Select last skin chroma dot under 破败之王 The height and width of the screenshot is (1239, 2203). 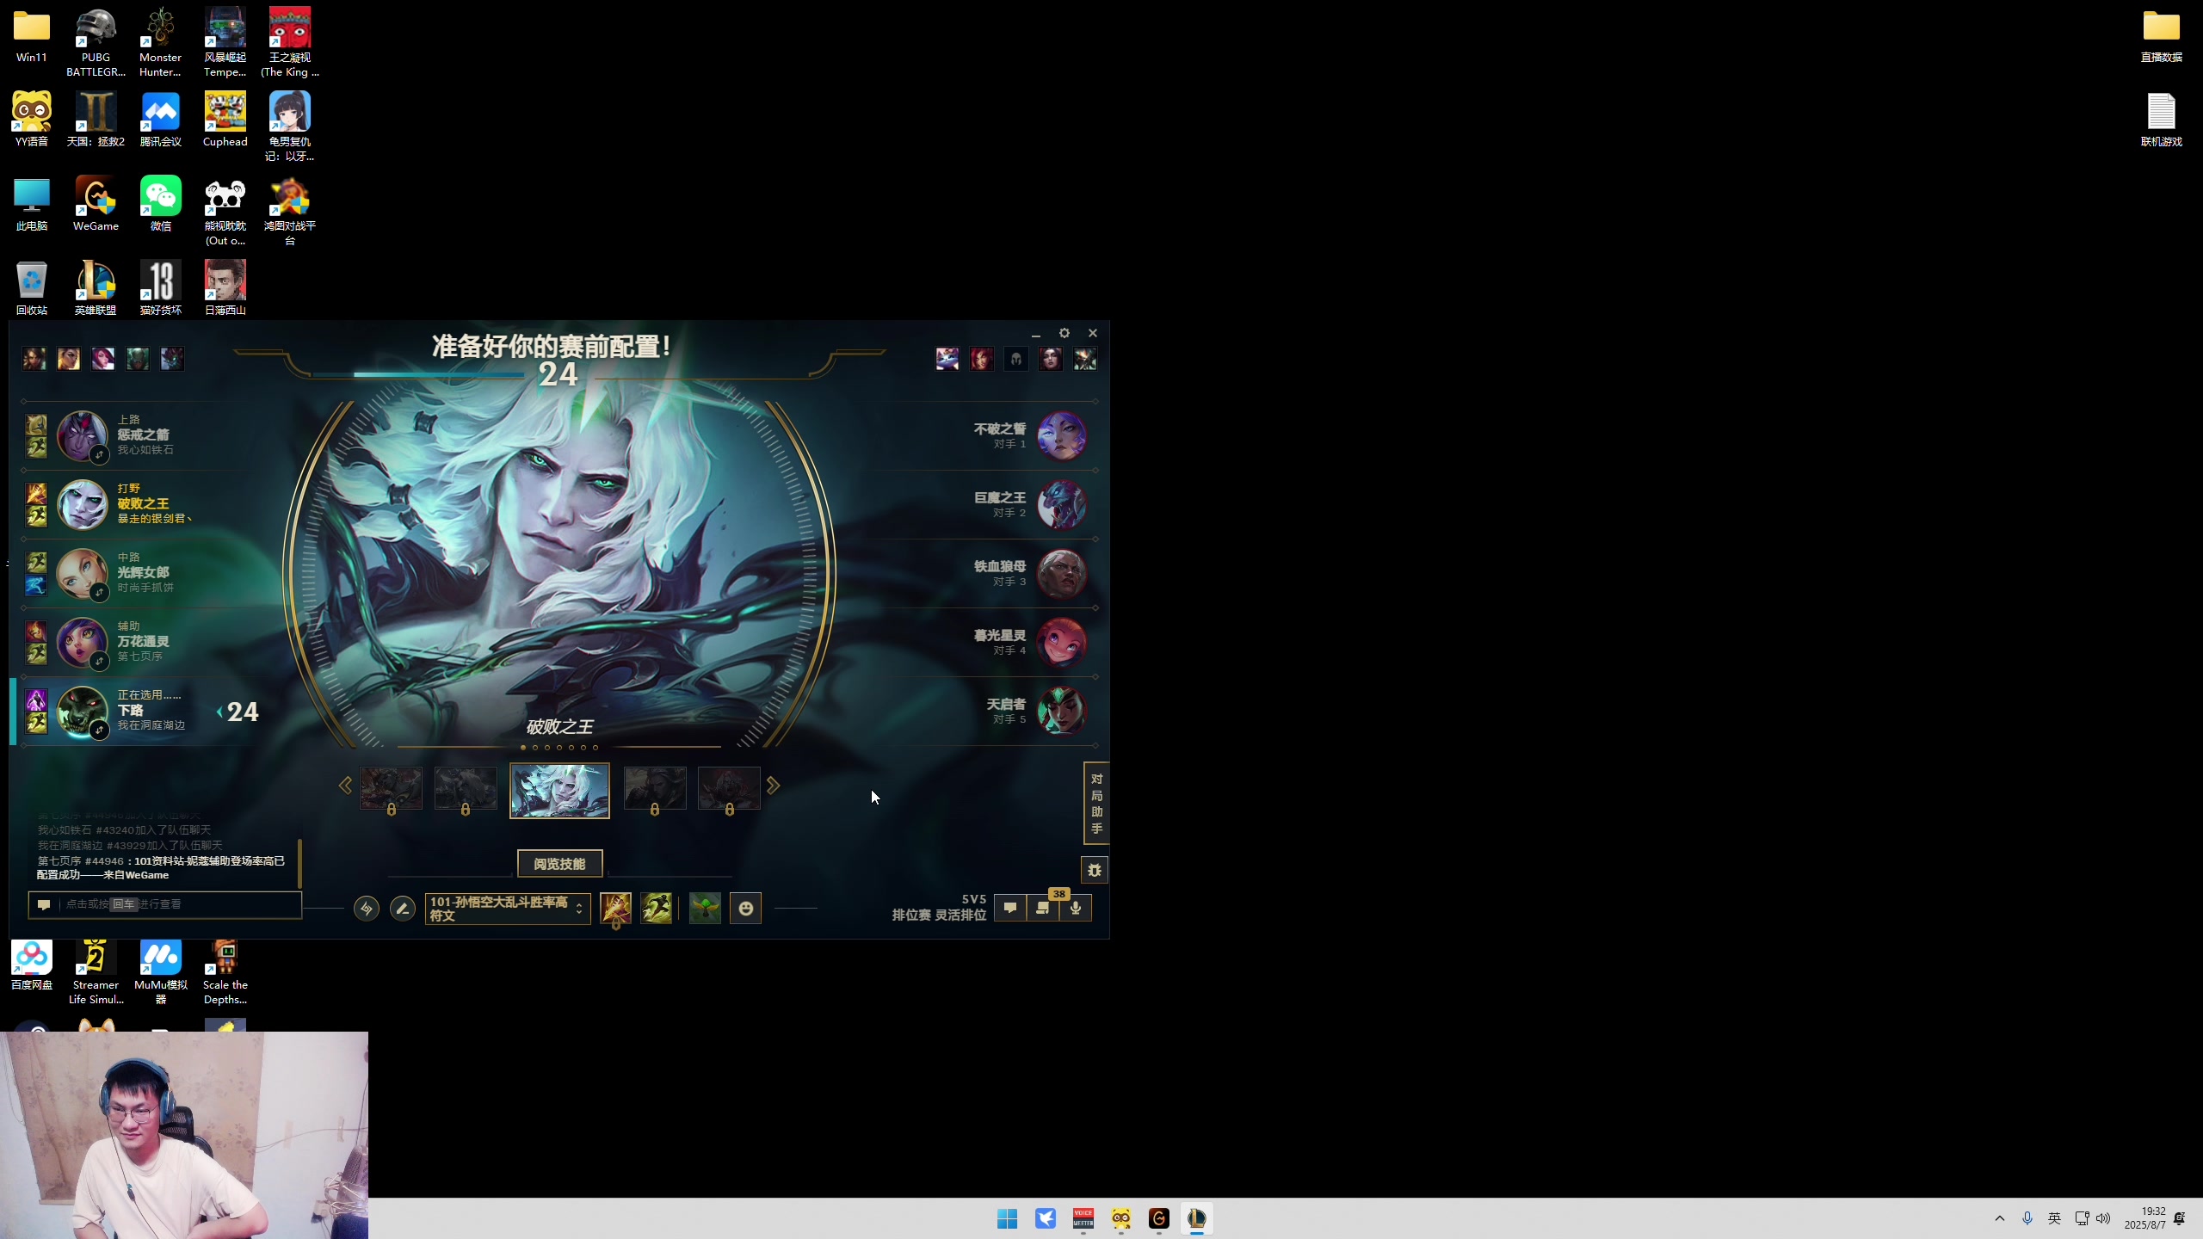pos(595,747)
